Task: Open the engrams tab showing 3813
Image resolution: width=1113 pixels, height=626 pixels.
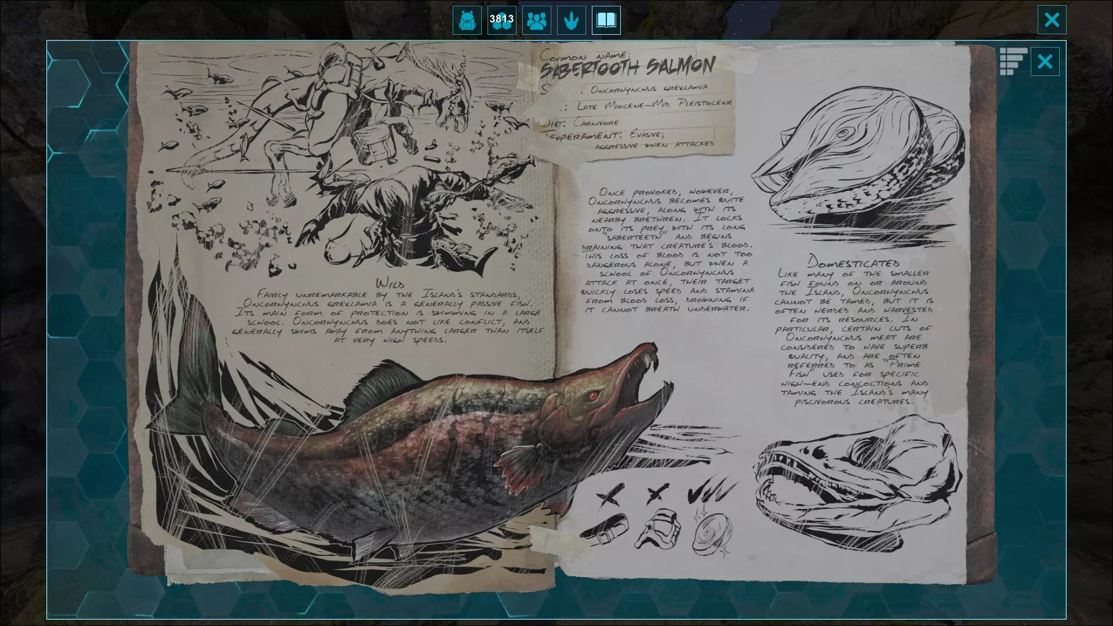Action: point(501,20)
